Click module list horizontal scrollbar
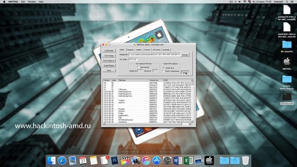297x167 pixels. (x=147, y=124)
